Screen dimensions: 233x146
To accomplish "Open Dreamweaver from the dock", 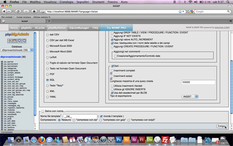I will pos(150,140).
